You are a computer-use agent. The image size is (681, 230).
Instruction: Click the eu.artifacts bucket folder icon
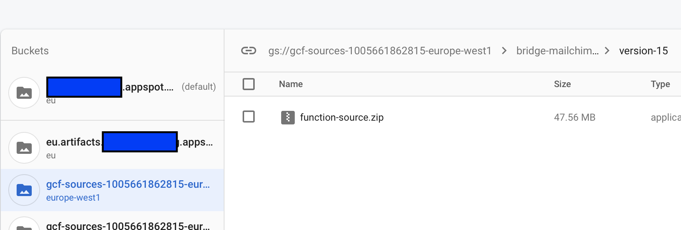pyautogui.click(x=24, y=148)
